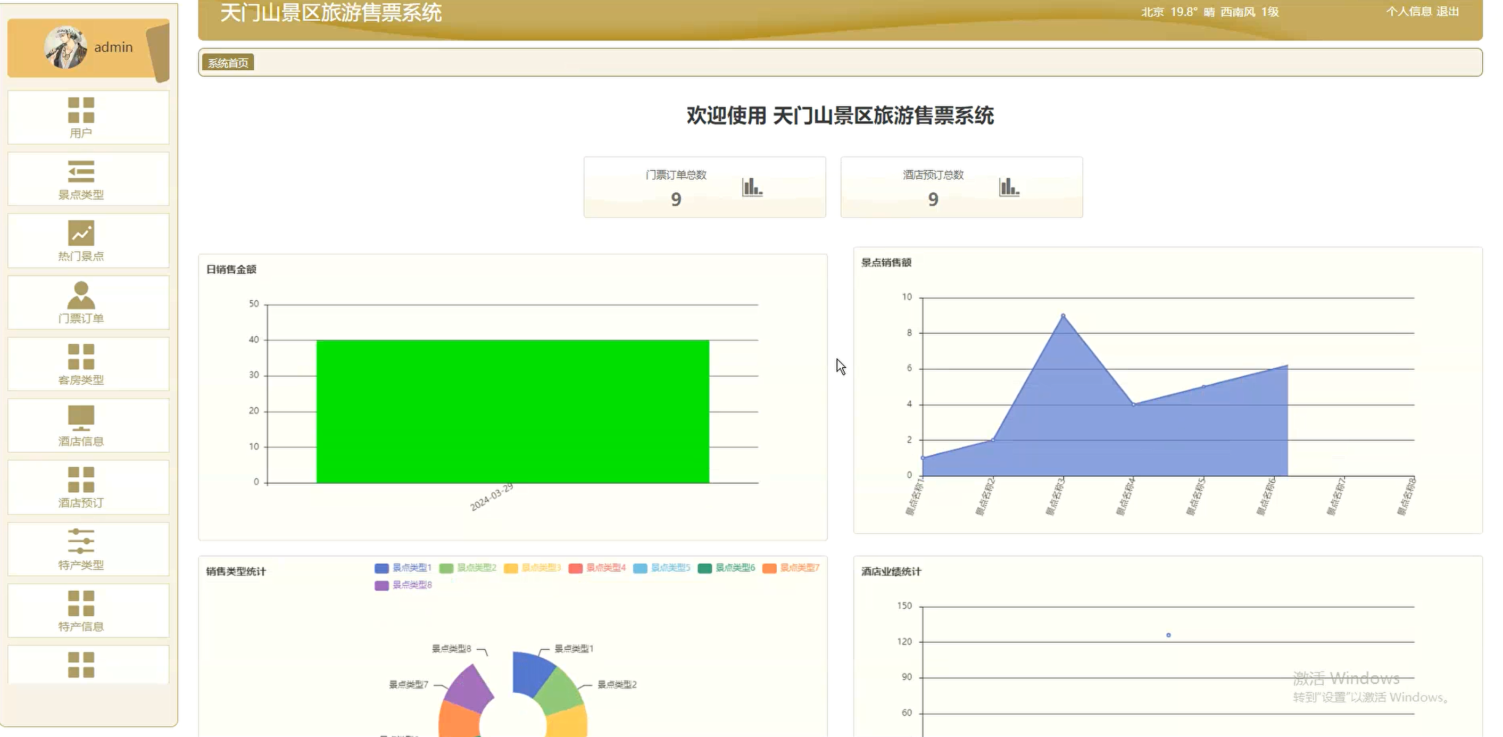The image size is (1503, 737).
Task: Click the 门票订单总数 label
Action: tap(676, 175)
